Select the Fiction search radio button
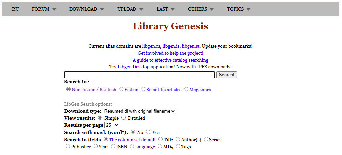 [x=121, y=89]
